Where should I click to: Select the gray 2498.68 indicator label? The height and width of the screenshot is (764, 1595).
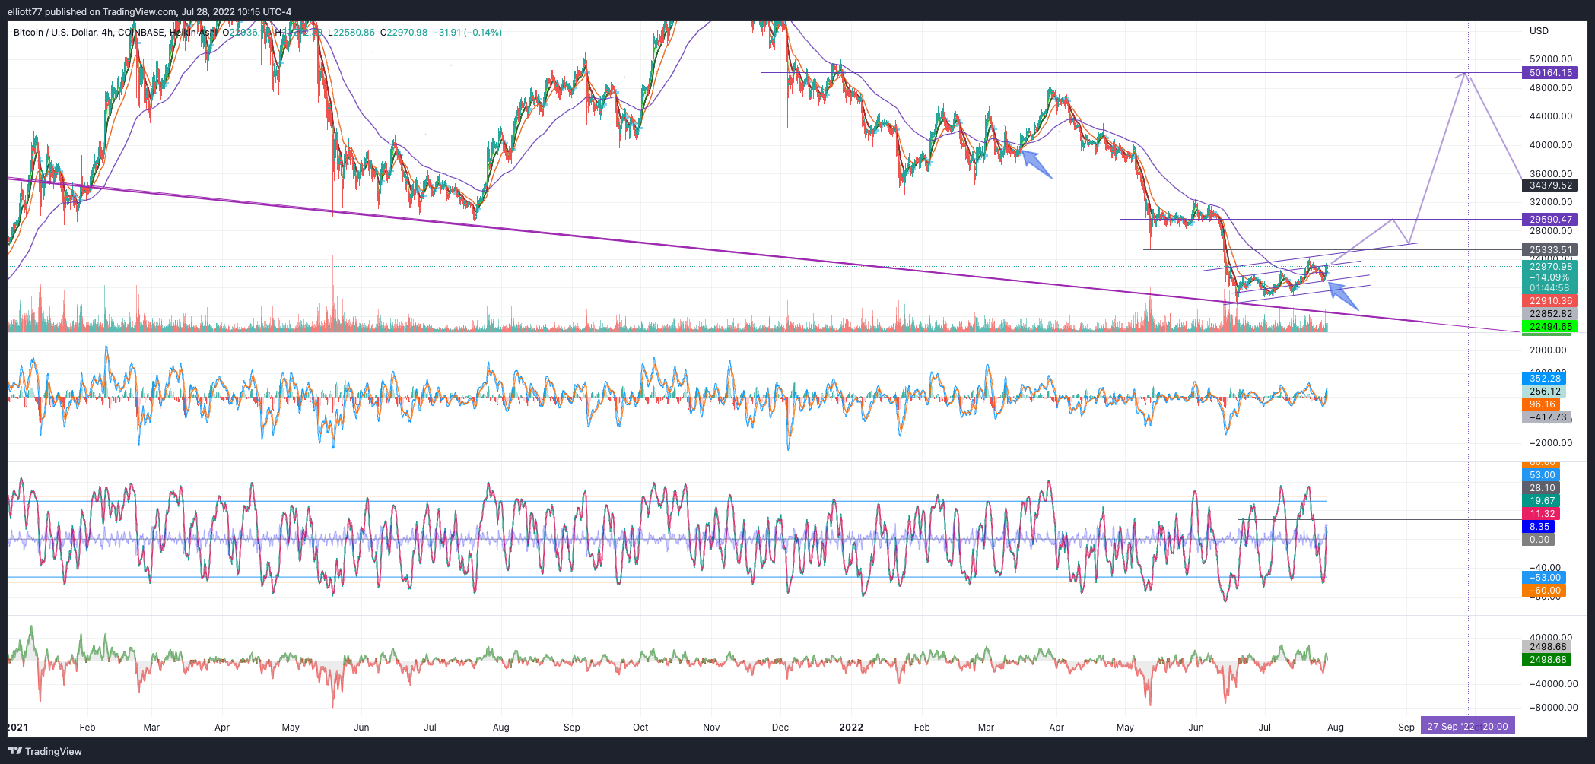(x=1546, y=647)
